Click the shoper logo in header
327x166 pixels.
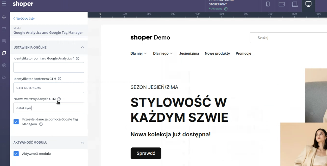click(23, 4)
